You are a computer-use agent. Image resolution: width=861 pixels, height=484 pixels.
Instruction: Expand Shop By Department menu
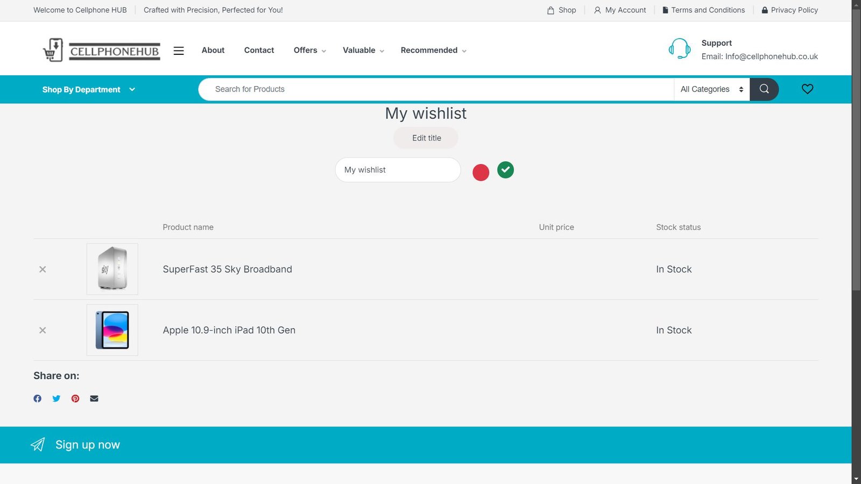coord(89,89)
